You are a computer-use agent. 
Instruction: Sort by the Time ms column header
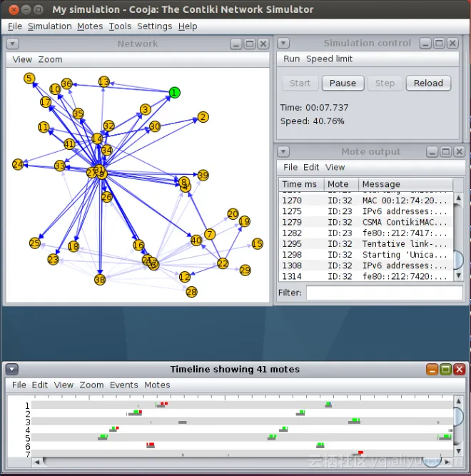pyautogui.click(x=300, y=184)
